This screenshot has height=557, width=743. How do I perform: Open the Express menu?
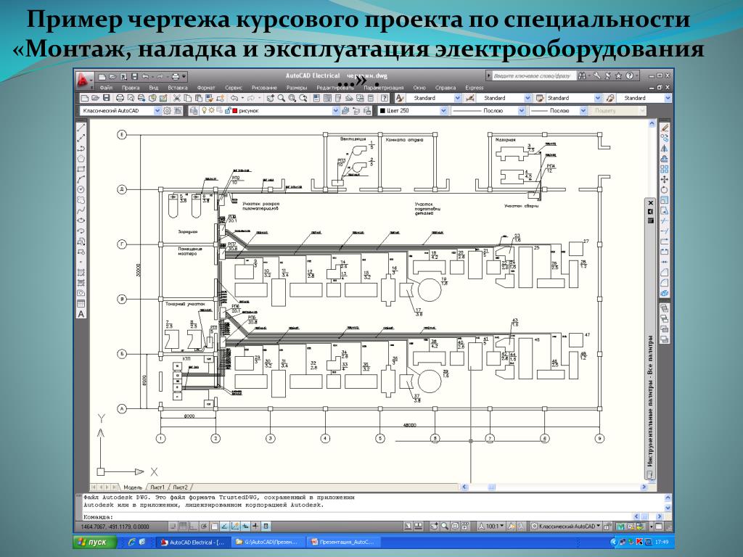point(474,88)
